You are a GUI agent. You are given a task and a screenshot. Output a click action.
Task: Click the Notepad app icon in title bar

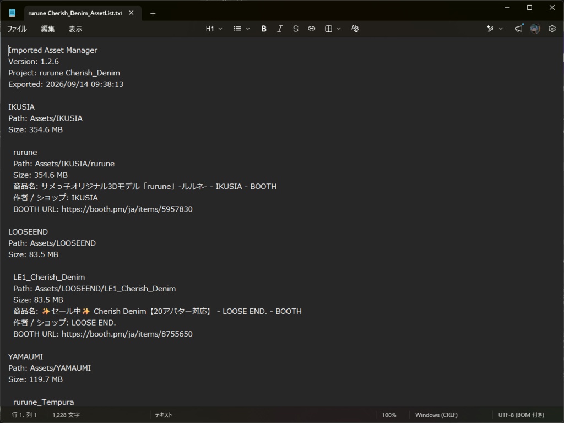(12, 13)
